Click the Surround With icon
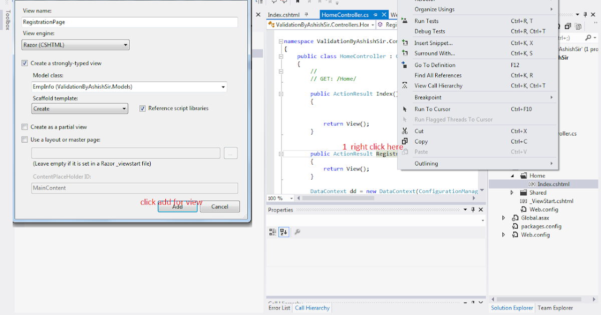Image resolution: width=601 pixels, height=315 pixels. (x=405, y=53)
